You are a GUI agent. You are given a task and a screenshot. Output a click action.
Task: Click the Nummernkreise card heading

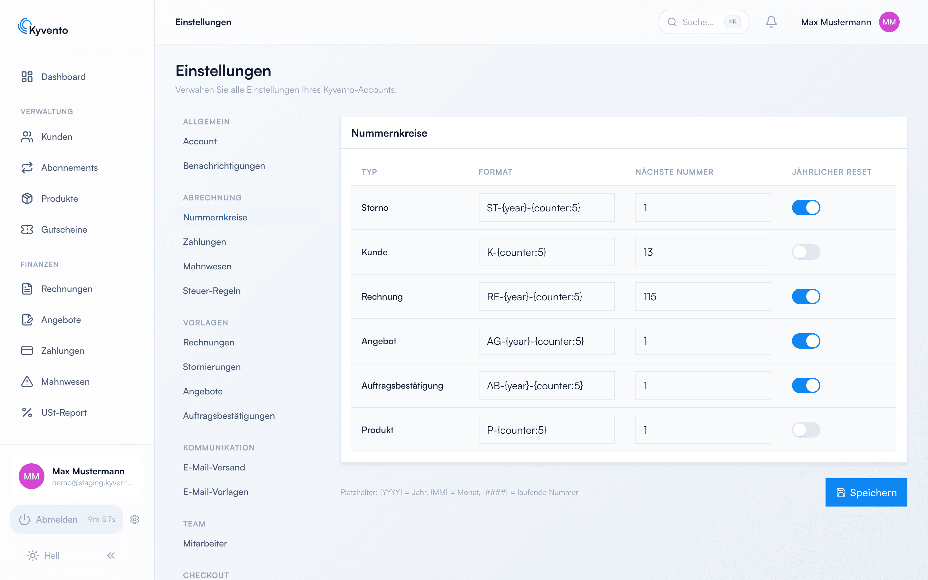point(389,133)
